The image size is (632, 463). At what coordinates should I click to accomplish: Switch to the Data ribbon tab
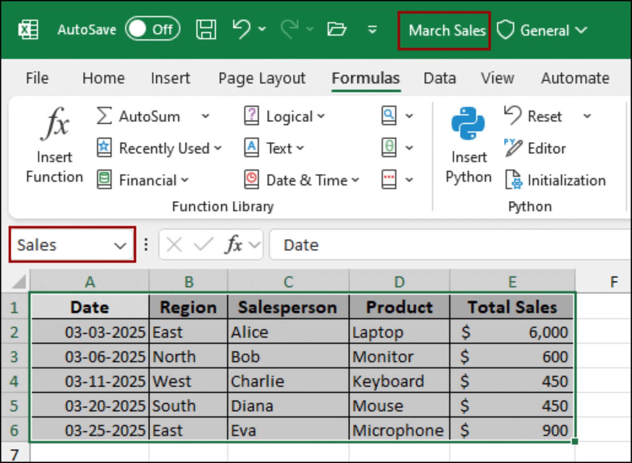439,78
